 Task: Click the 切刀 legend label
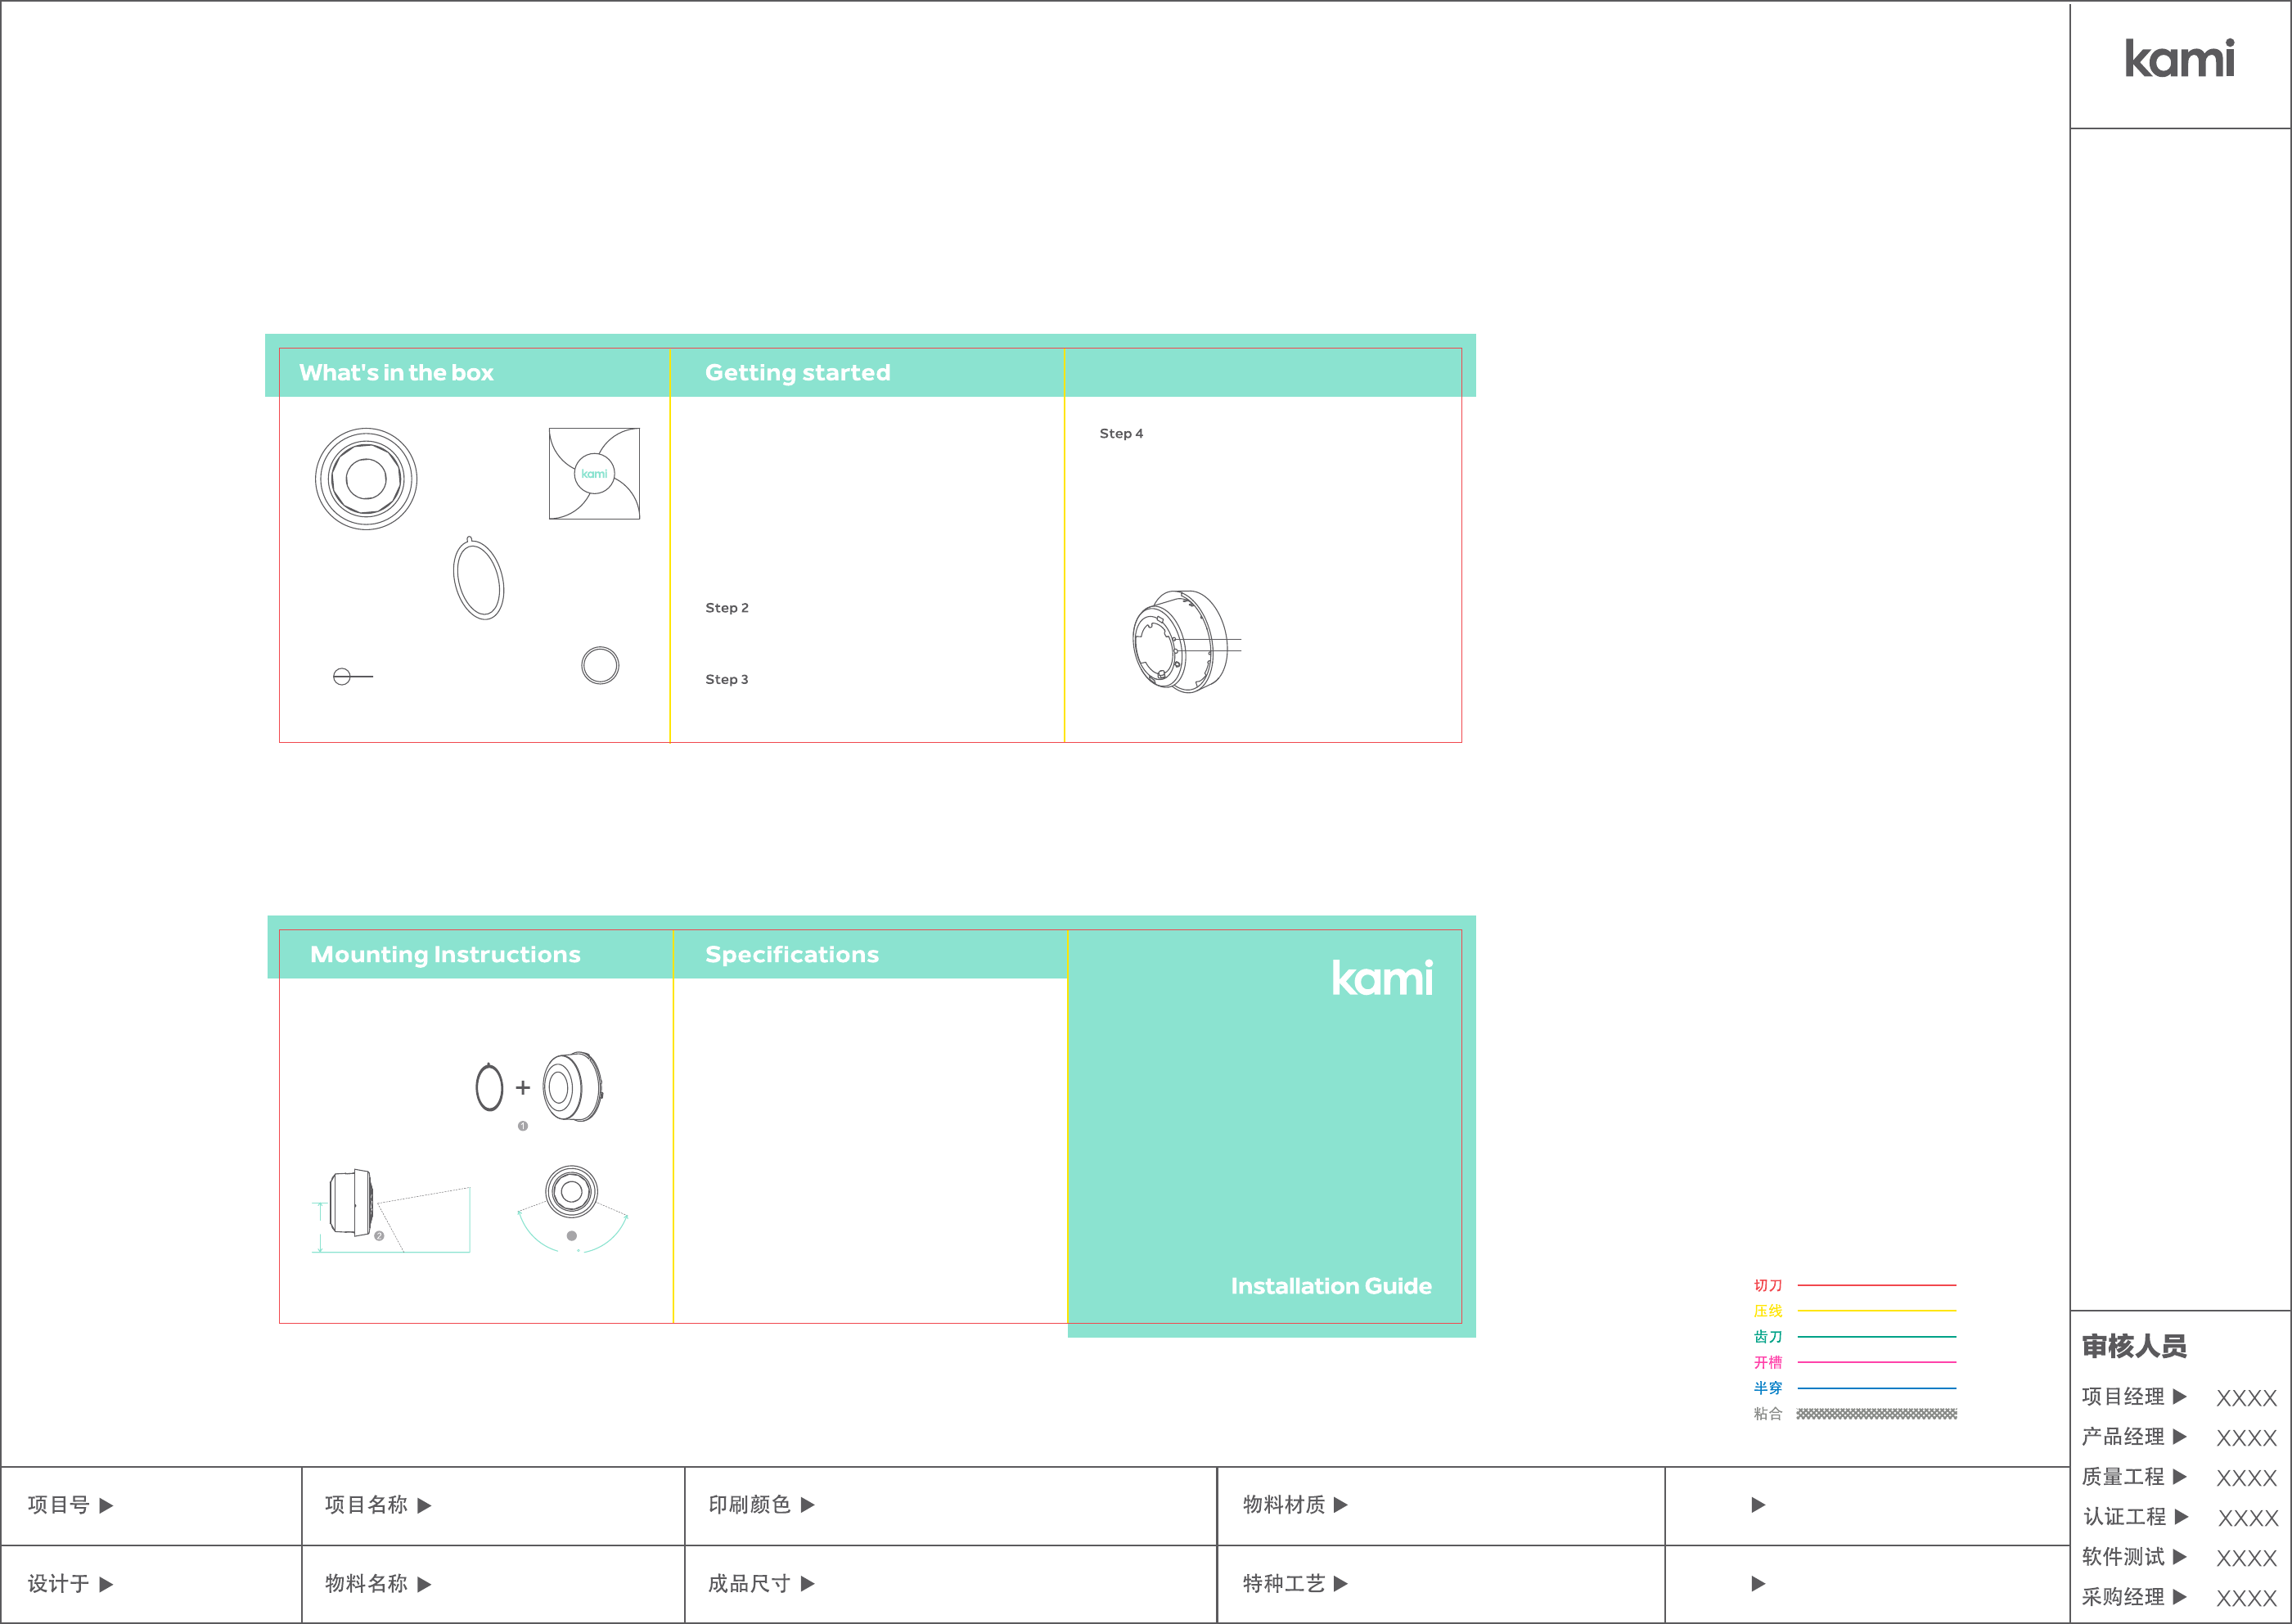1767,1285
